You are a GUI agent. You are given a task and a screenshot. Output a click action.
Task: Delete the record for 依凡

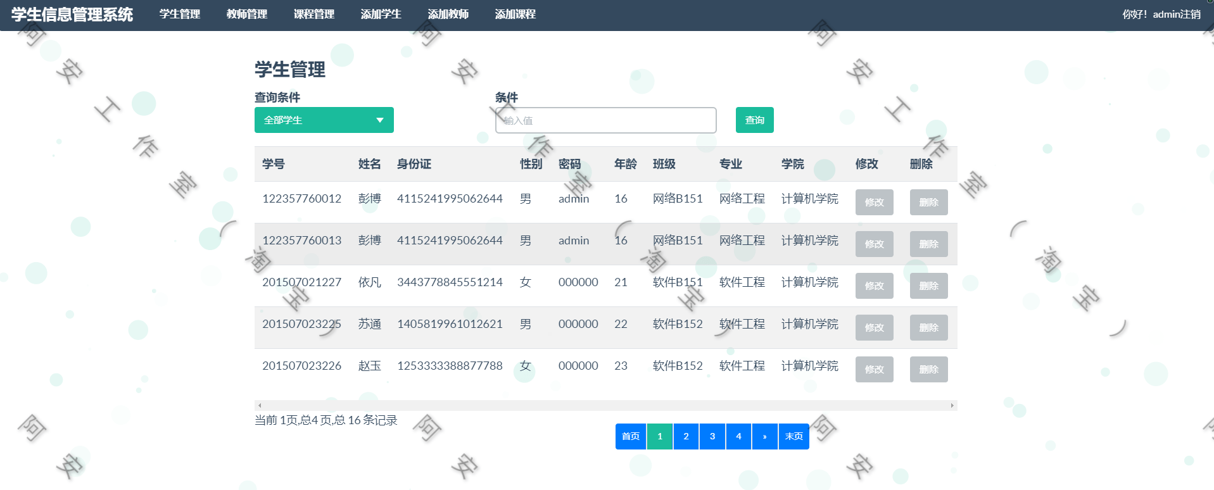click(929, 286)
